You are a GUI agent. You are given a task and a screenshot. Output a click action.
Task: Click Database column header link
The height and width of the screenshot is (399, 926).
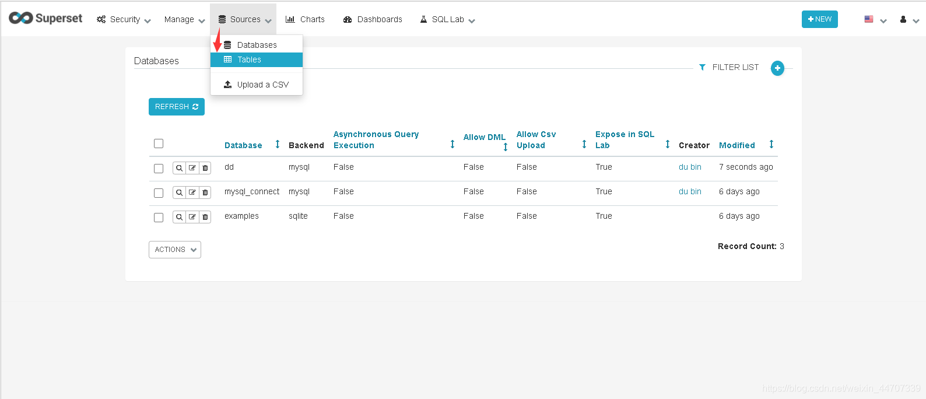[x=243, y=145]
